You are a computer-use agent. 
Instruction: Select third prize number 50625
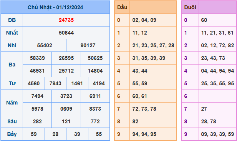tap(95, 58)
